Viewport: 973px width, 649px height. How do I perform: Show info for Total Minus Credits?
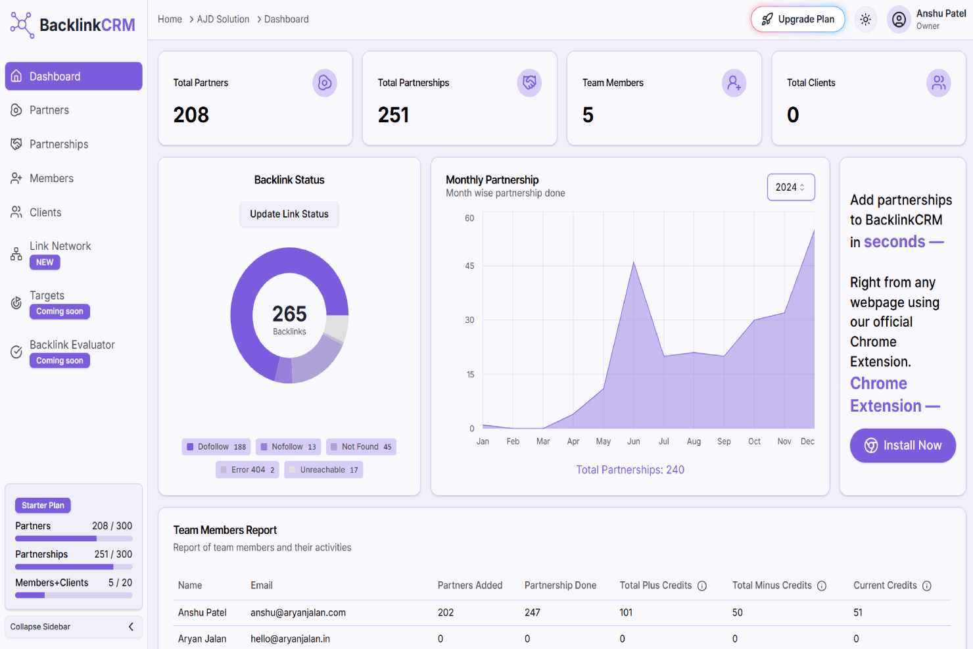[x=822, y=586]
